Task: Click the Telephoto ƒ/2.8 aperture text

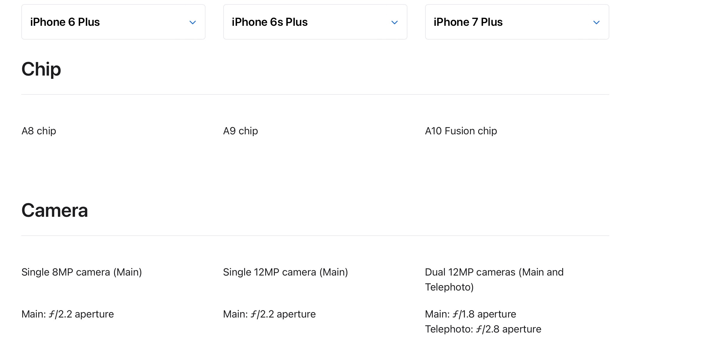Action: (483, 329)
